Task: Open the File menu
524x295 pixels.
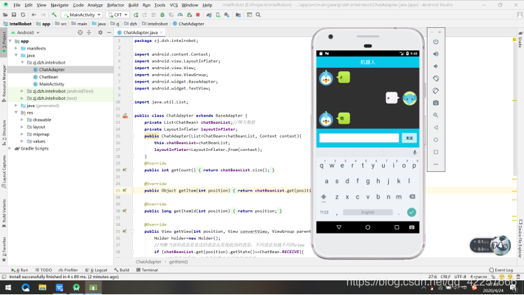Action: click(17, 5)
